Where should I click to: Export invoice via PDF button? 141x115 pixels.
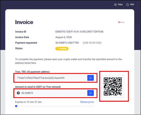pos(130,5)
